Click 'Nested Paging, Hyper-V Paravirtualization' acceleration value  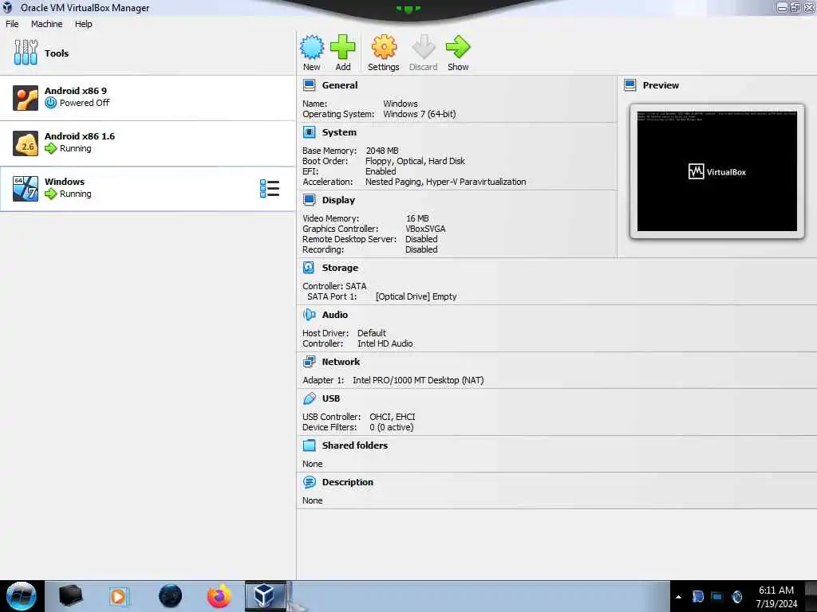click(445, 182)
